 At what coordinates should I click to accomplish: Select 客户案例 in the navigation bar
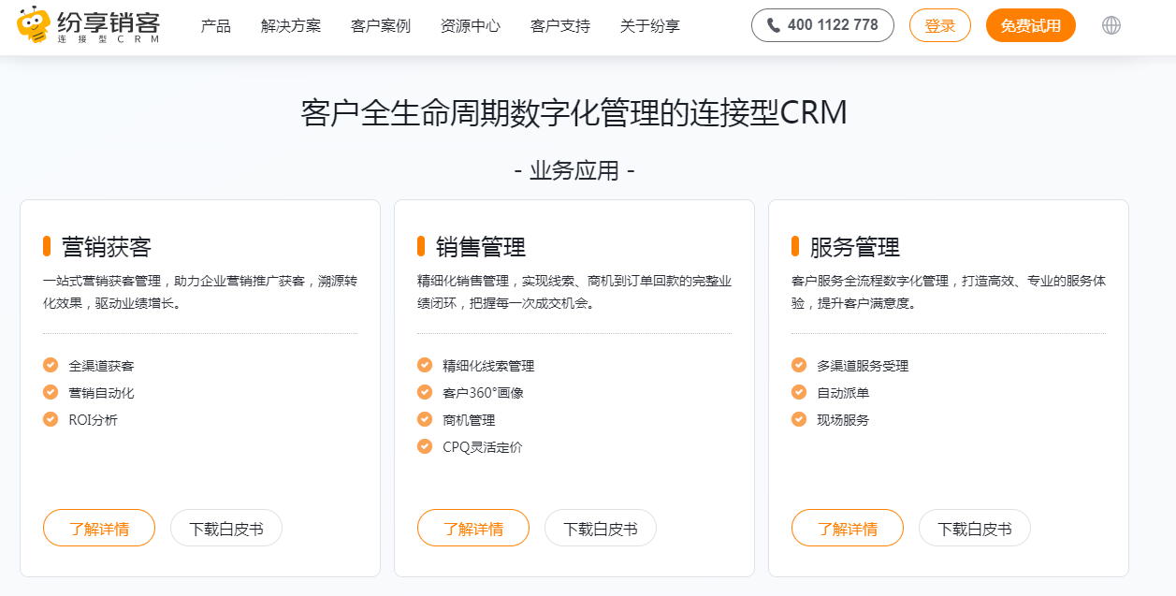tap(378, 25)
